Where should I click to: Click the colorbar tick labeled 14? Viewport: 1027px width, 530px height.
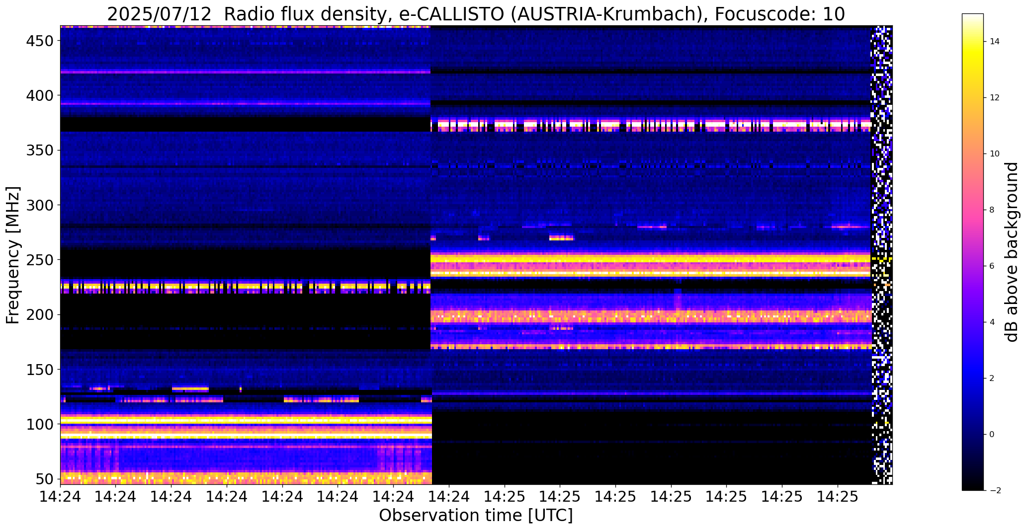point(994,42)
